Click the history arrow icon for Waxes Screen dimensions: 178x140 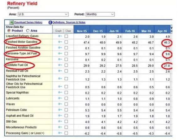click(x=60, y=104)
